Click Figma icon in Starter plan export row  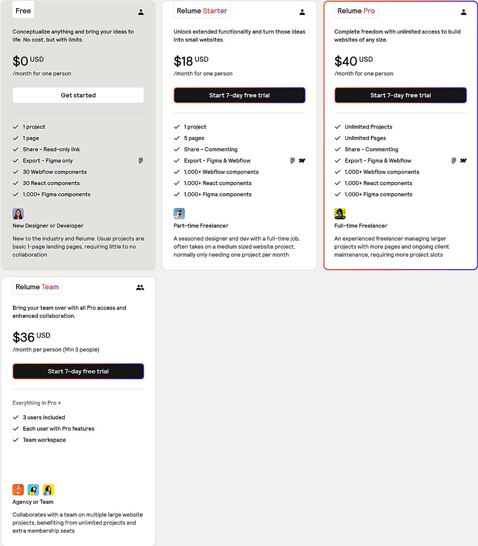[292, 161]
